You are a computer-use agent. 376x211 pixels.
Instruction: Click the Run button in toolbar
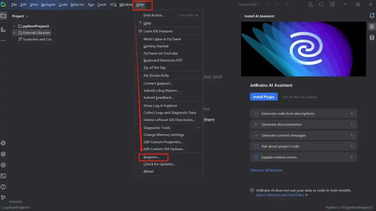[268, 4]
